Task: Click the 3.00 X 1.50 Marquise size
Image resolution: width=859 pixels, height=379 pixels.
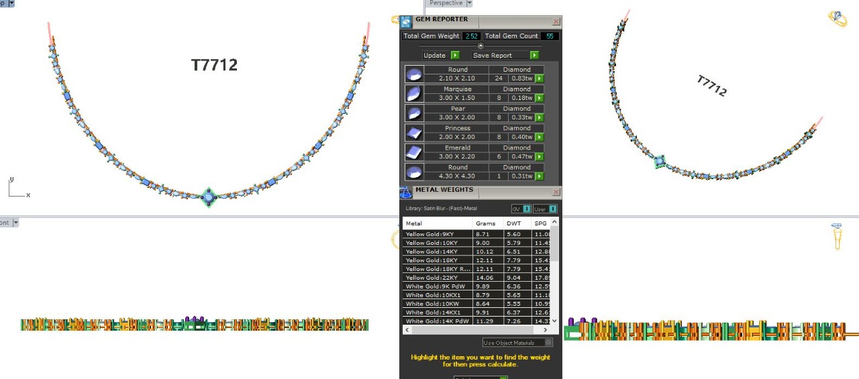Action: (x=457, y=98)
